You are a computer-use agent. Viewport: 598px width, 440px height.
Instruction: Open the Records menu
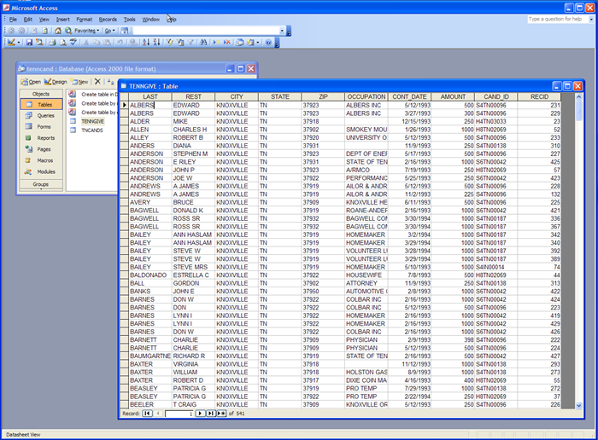pos(108,19)
